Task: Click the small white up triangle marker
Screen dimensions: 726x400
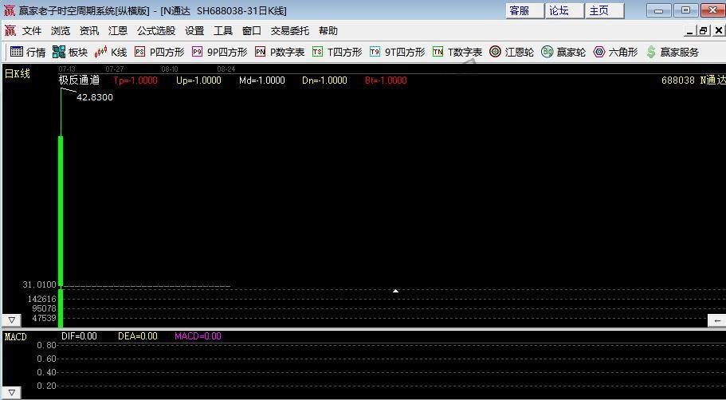Action: (x=395, y=291)
